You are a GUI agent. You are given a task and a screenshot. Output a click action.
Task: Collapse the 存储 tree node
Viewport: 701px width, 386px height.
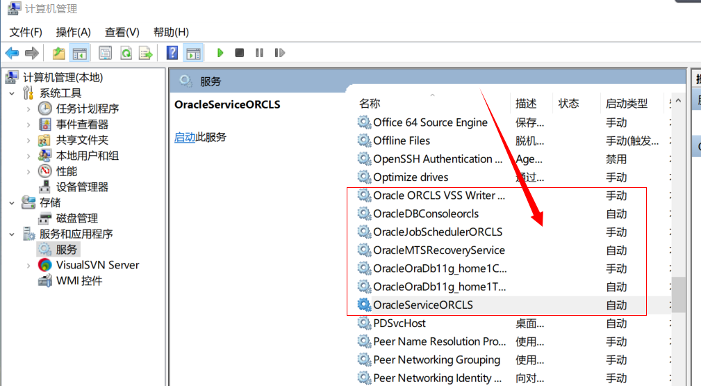pos(12,203)
